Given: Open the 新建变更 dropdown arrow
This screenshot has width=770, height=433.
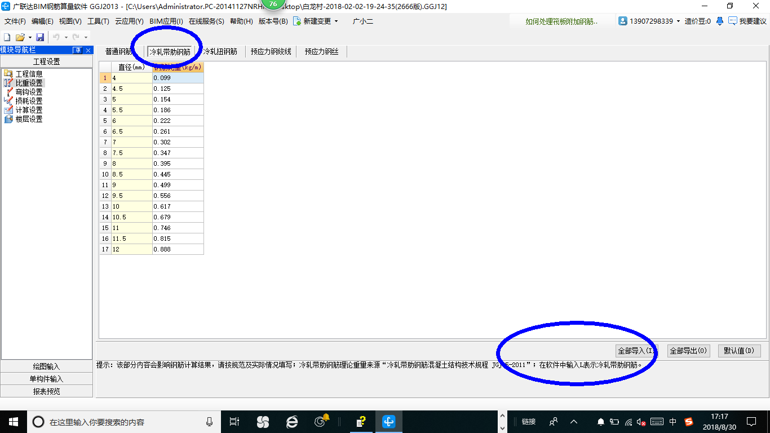Looking at the screenshot, I should point(337,21).
